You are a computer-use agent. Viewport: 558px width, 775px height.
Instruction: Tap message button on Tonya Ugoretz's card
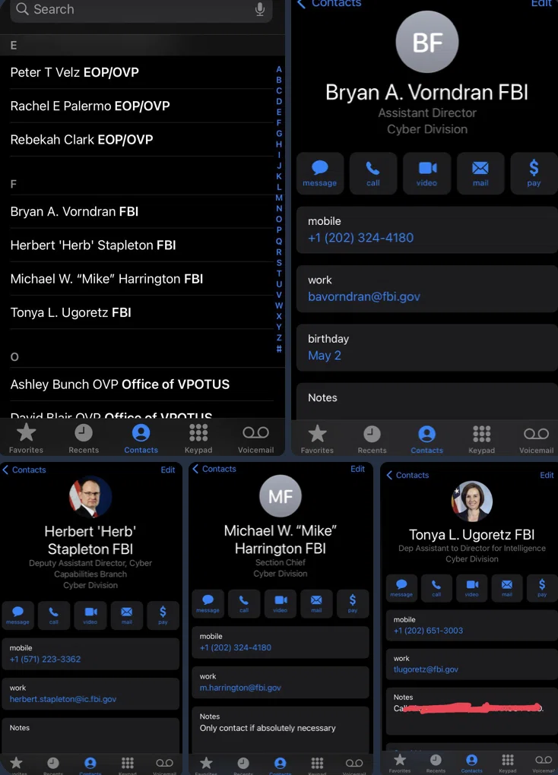point(401,587)
